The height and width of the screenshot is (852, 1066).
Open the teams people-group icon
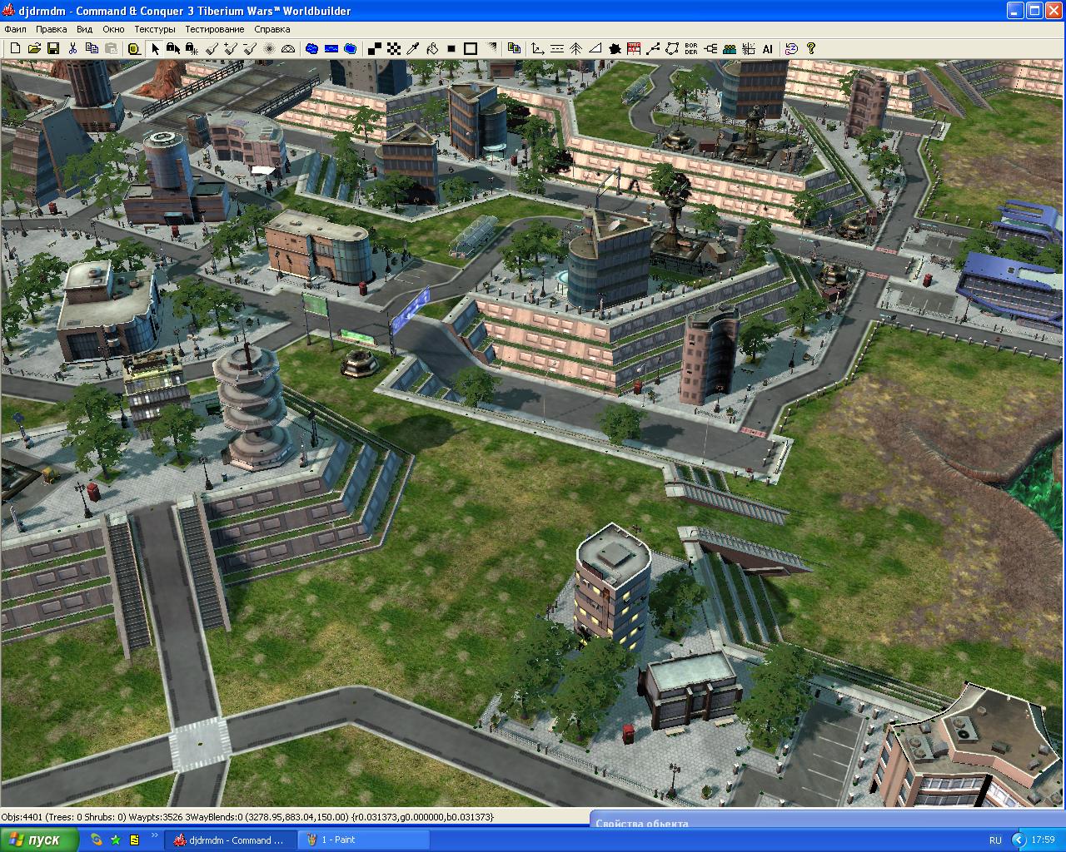(x=730, y=49)
